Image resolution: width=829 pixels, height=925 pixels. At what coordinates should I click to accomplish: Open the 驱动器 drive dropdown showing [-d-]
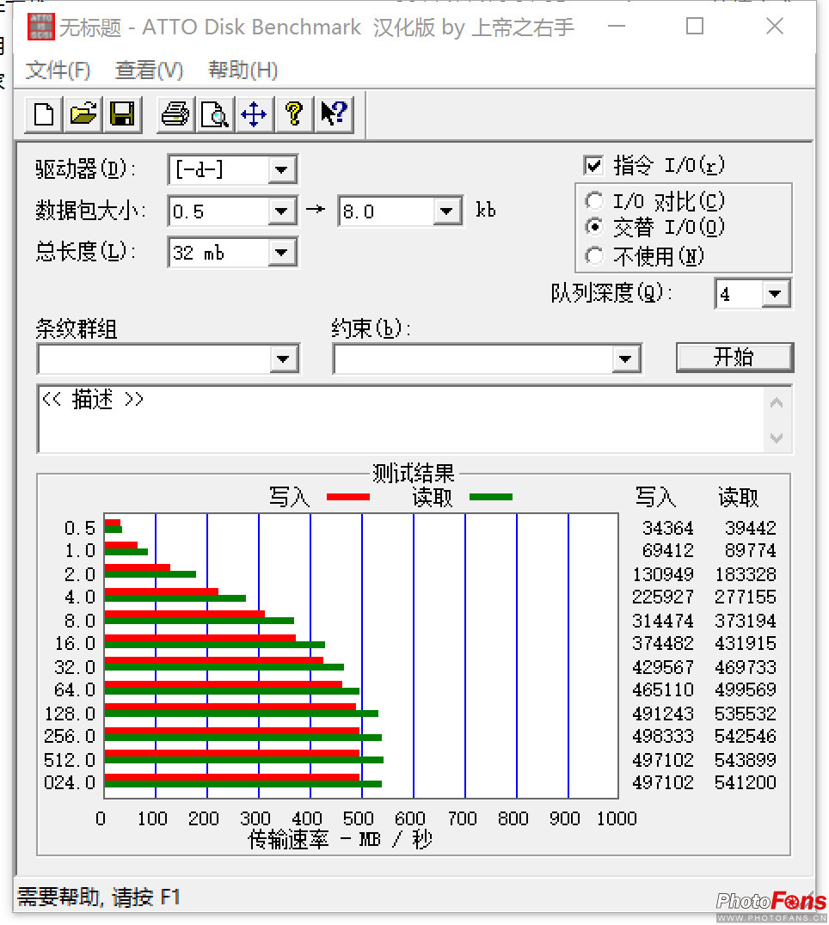[x=282, y=169]
